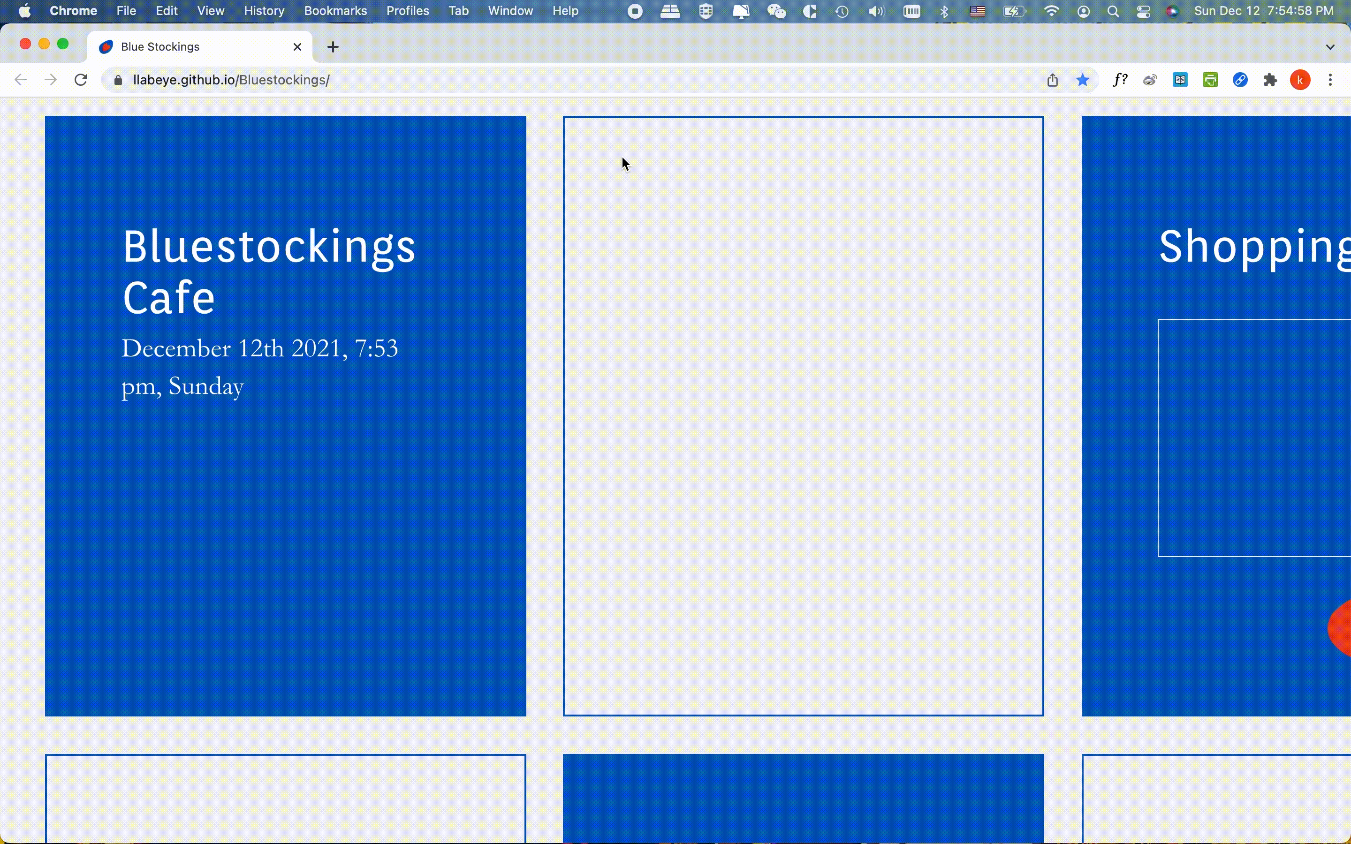Image resolution: width=1351 pixels, height=844 pixels.
Task: Click the address bar URL field
Action: tap(502, 80)
